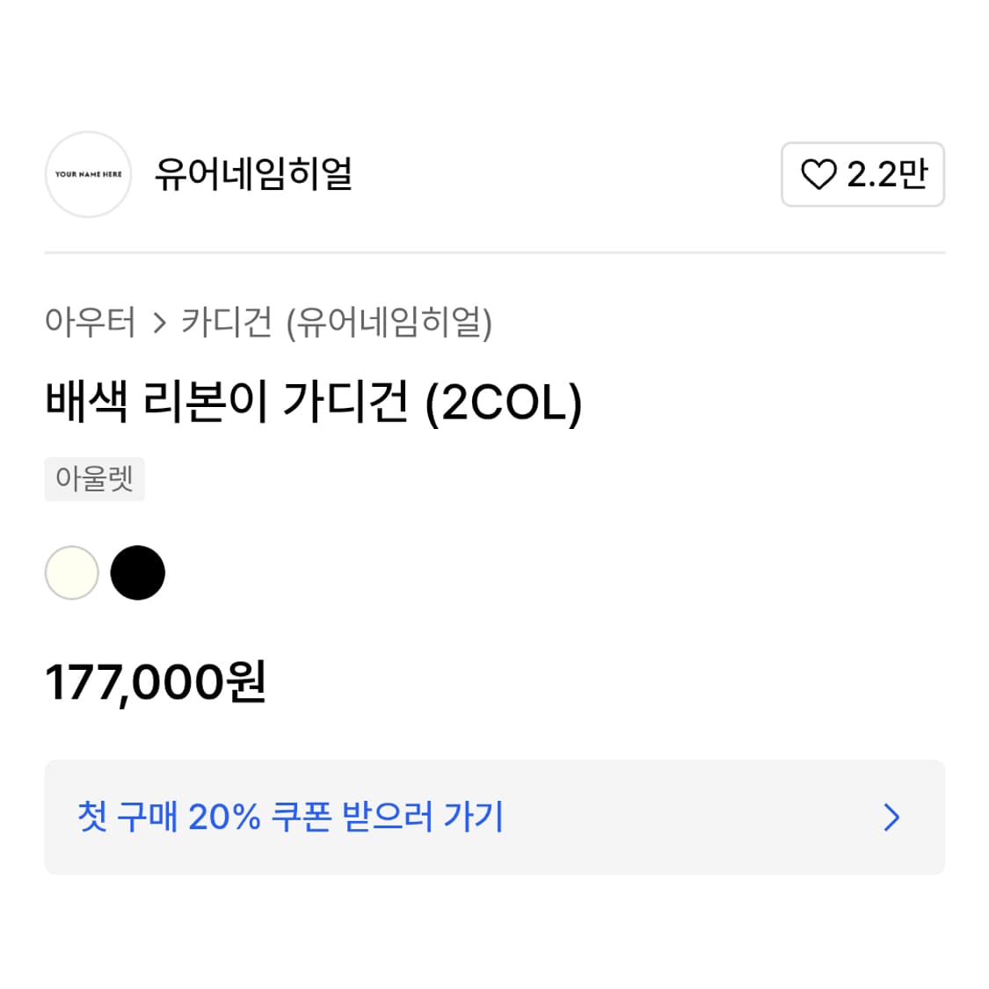Screen dimensions: 989x989
Task: Click the product title 배색 리본이 가디건 (2COL)
Action: point(314,404)
